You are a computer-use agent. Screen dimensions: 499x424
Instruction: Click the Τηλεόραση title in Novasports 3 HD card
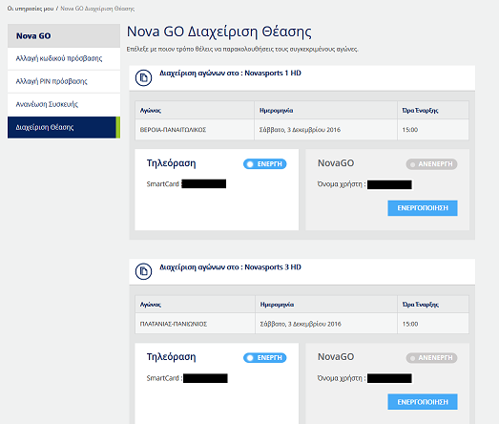(171, 357)
